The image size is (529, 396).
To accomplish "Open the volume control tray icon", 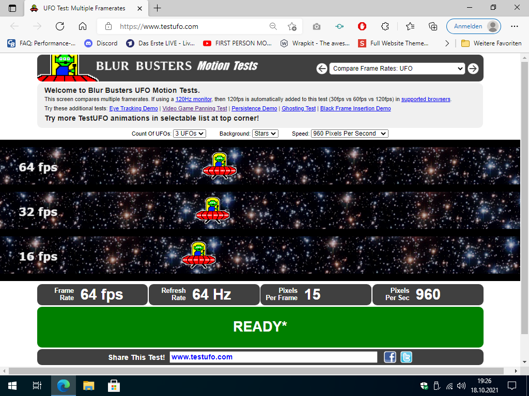I will point(461,386).
